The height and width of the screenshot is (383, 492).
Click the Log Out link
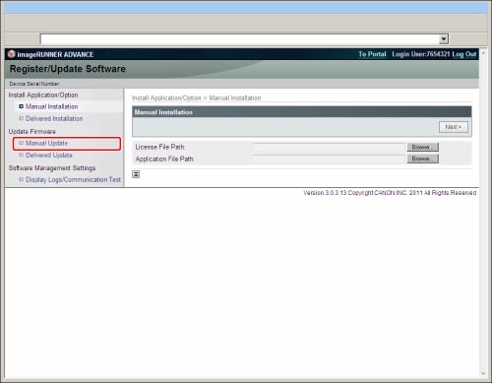463,54
